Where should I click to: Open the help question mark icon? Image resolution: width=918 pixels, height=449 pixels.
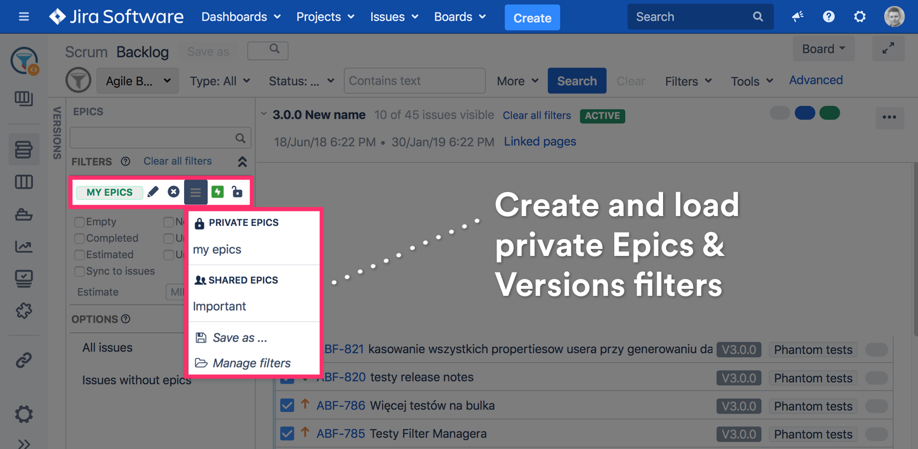click(828, 17)
